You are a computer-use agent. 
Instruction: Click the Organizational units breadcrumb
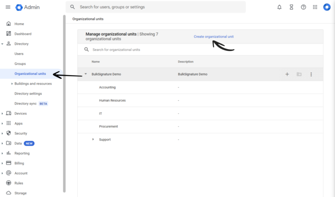pyautogui.click(x=88, y=19)
